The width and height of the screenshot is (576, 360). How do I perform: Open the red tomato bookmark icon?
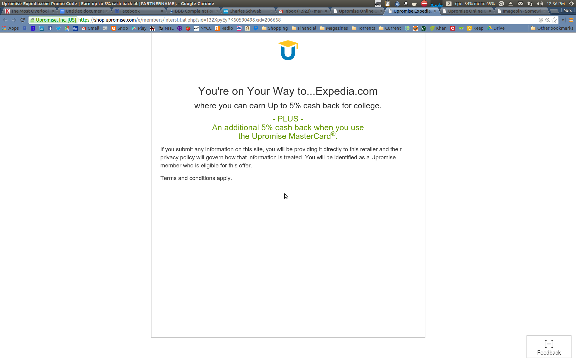click(188, 28)
